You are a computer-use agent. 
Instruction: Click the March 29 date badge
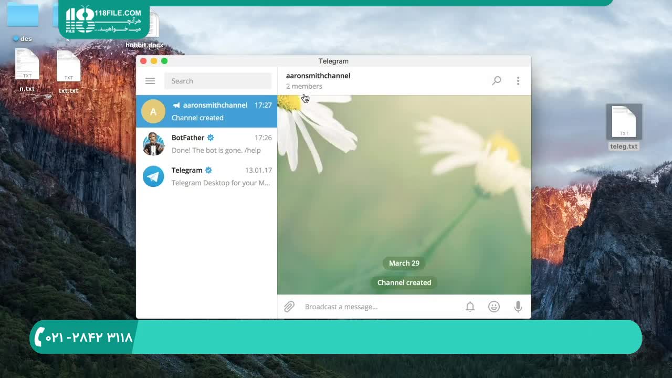[404, 263]
